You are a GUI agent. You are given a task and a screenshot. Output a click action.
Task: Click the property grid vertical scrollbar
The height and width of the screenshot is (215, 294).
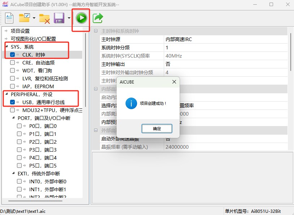coord(291,52)
